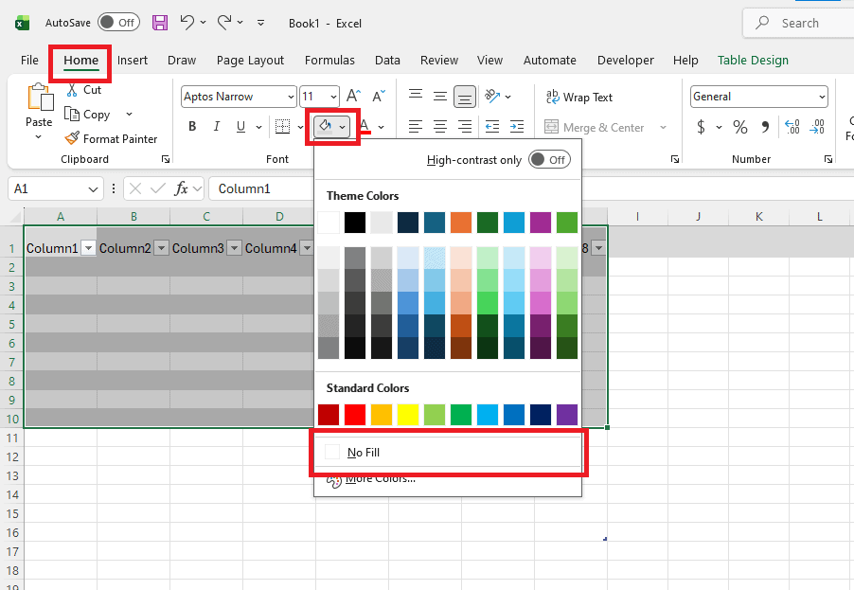The image size is (854, 590).
Task: Click the Copy icon
Action: [x=72, y=114]
